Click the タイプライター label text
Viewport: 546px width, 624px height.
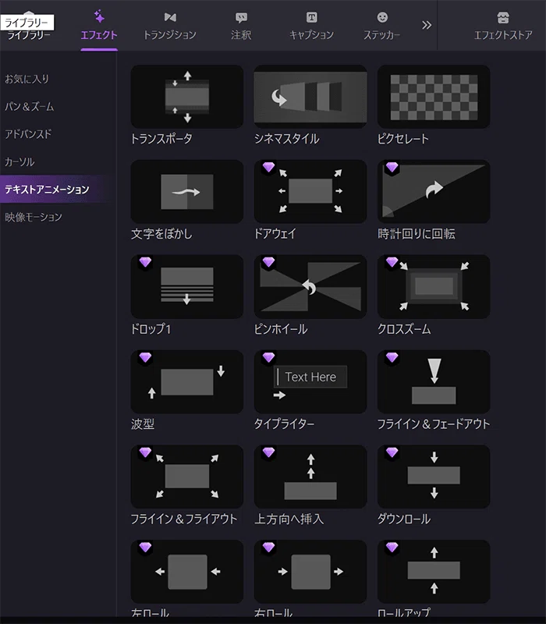tap(285, 424)
